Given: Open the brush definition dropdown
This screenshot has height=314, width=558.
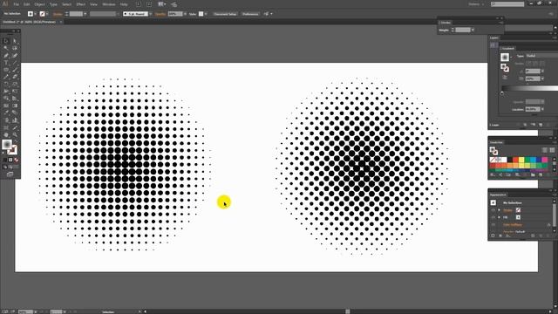Looking at the screenshot, I should coord(150,14).
